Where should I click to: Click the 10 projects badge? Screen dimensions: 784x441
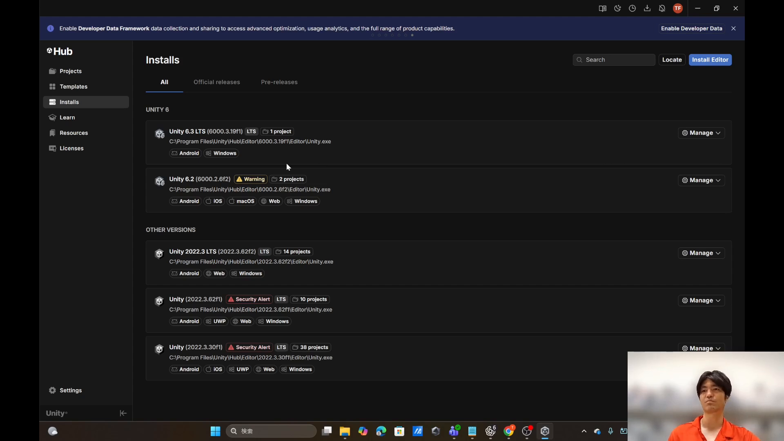[310, 299]
